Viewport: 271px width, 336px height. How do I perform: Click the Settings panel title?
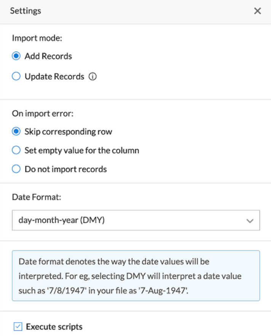click(26, 11)
